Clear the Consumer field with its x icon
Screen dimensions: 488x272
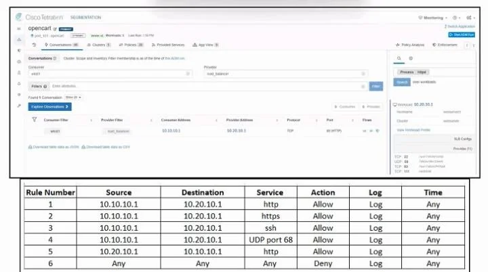tap(188, 74)
